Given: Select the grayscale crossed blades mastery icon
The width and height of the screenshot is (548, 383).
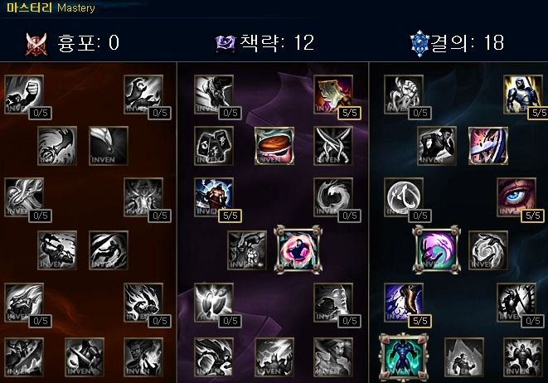Looking at the screenshot, I should click(x=333, y=146).
